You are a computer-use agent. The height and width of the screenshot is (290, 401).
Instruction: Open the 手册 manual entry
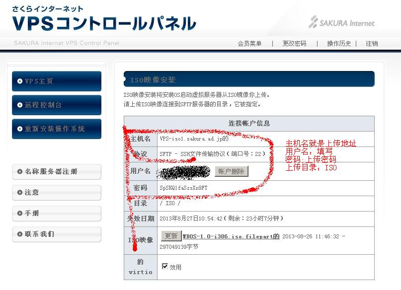(x=57, y=214)
